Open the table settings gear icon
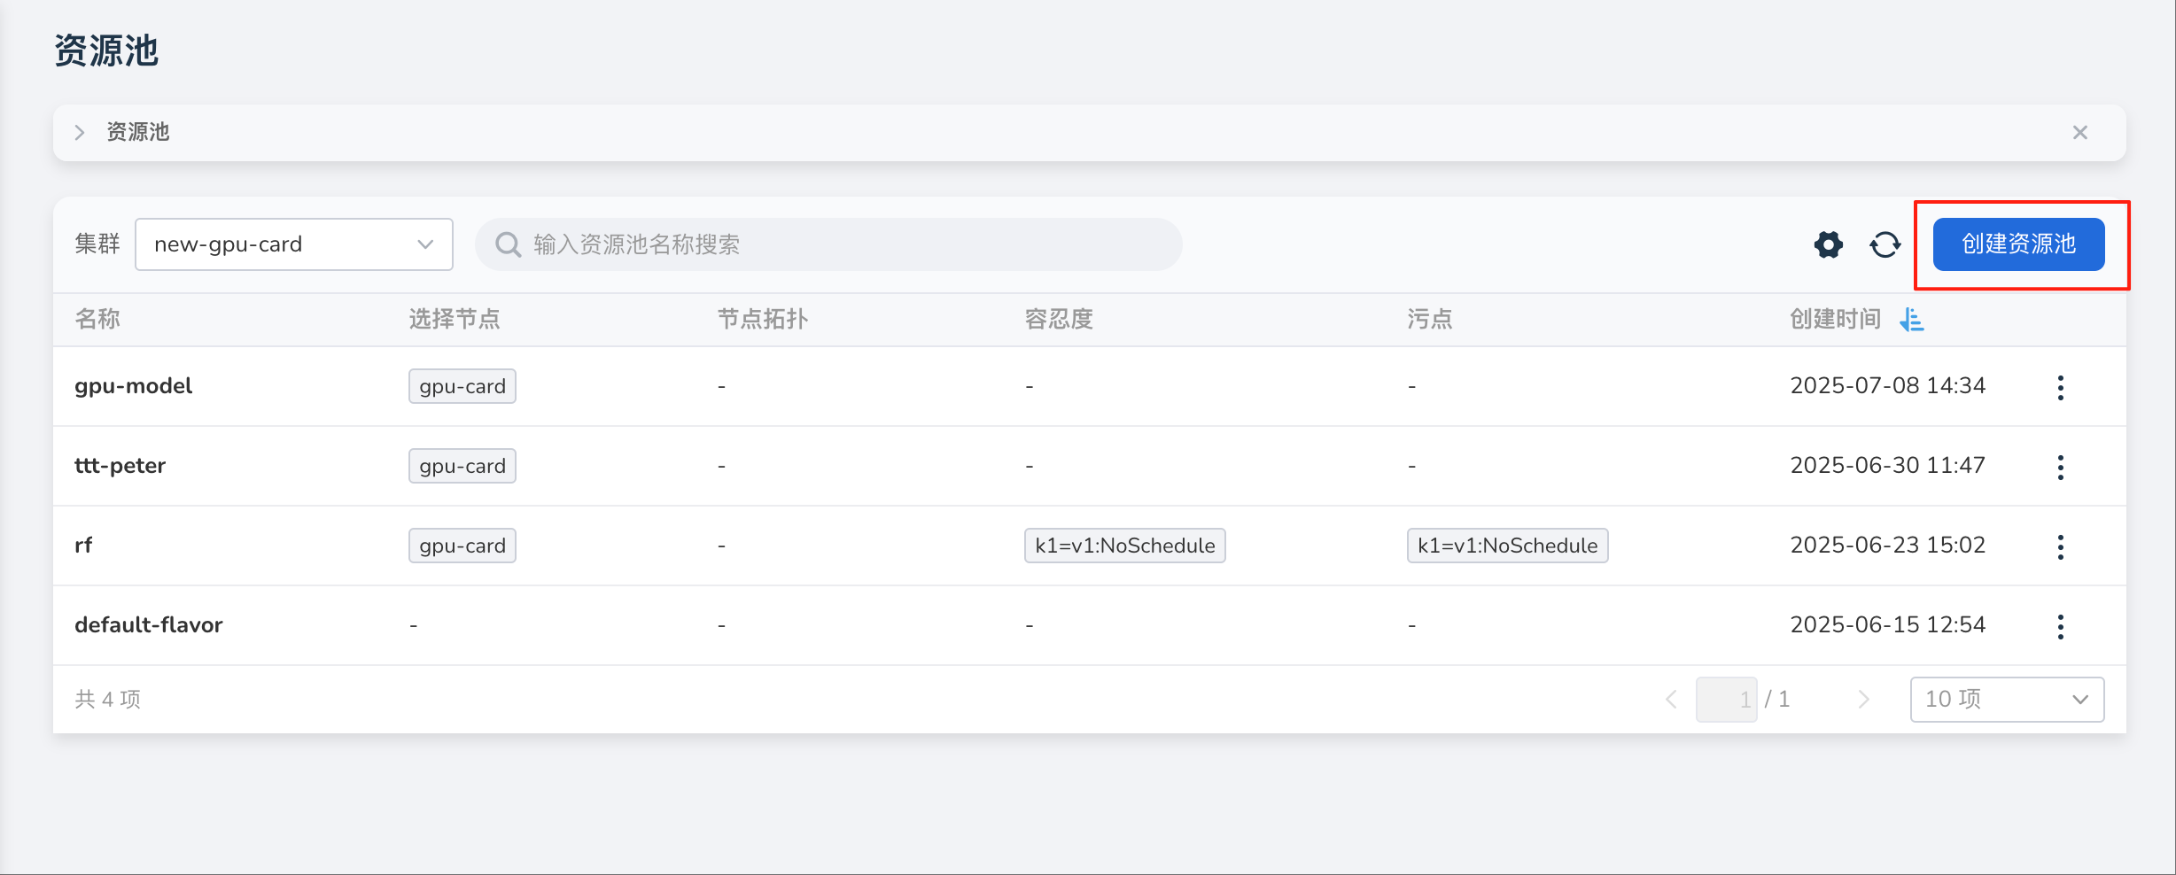 pyautogui.click(x=1828, y=244)
